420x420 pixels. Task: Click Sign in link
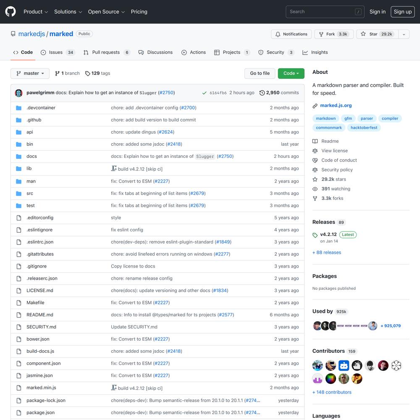pos(378,11)
